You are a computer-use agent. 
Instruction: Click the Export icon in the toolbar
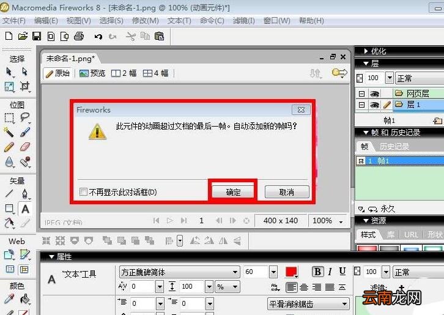65,36
